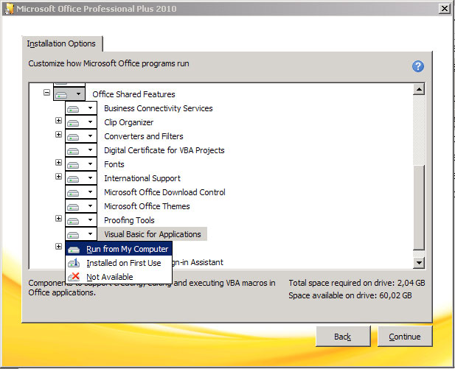Open install dropdown for Visual Basic for Applications

[81, 234]
